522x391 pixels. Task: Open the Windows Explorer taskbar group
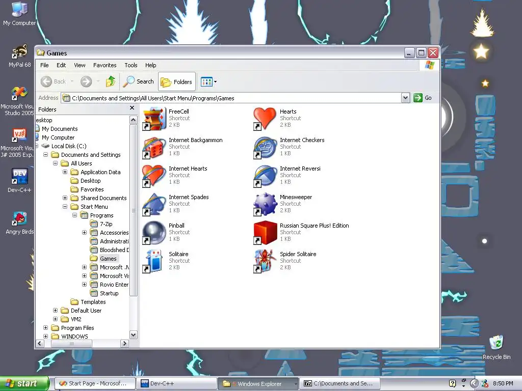click(x=258, y=383)
